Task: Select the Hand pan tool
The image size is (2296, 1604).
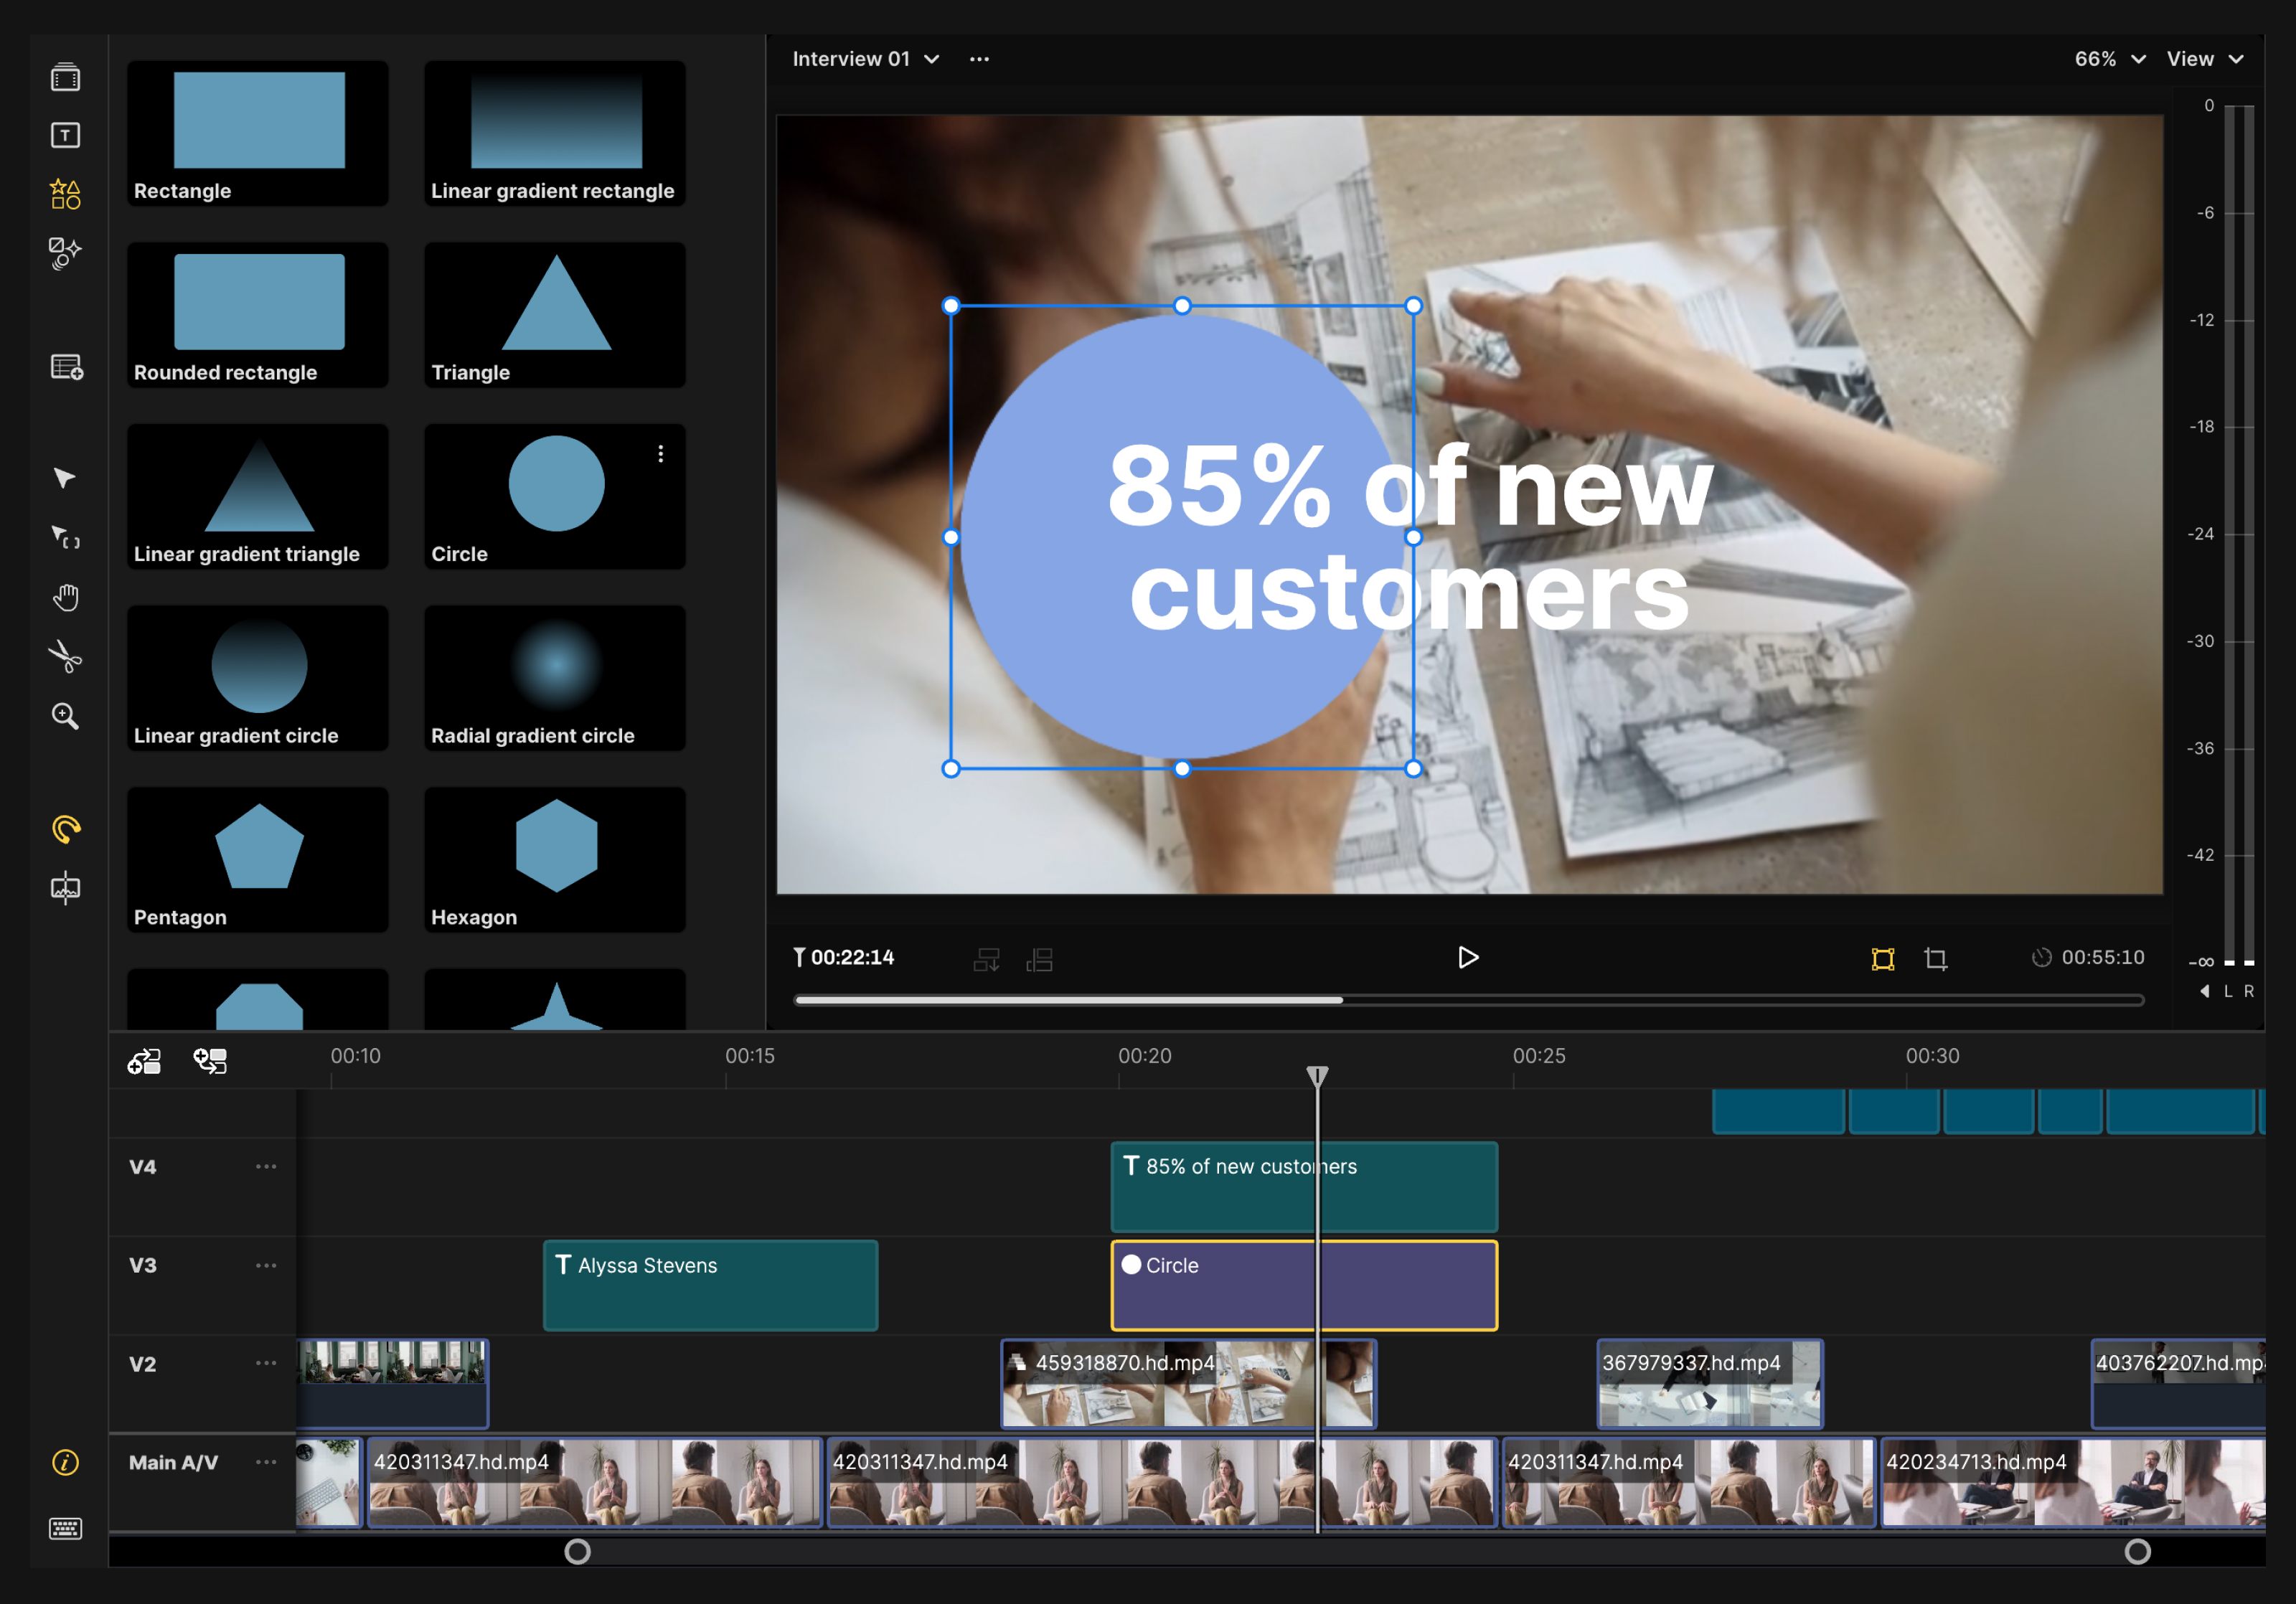Action: coord(65,597)
